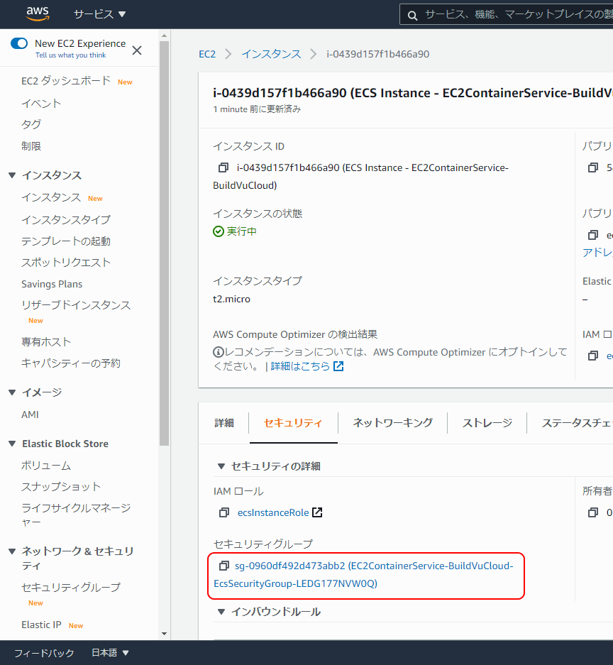Open security group sg-0960df492d473abb2 link

[363, 575]
